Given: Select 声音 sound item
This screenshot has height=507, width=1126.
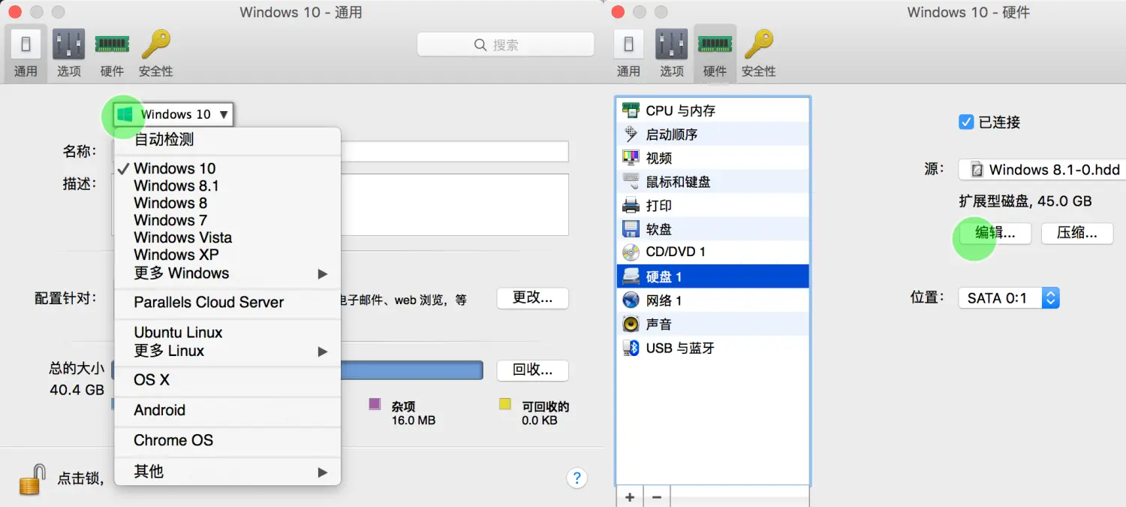Looking at the screenshot, I should point(713,324).
